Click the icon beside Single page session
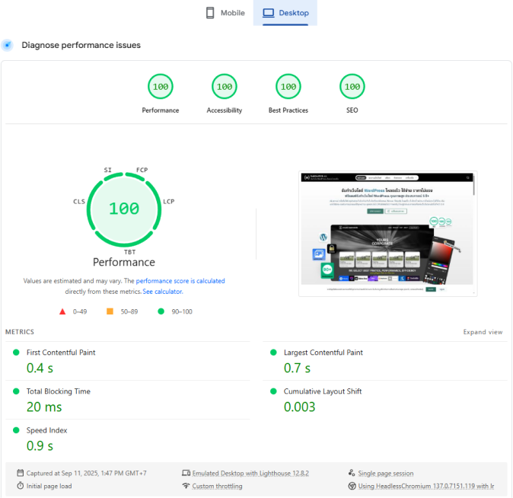The width and height of the screenshot is (513, 498). coord(352,473)
